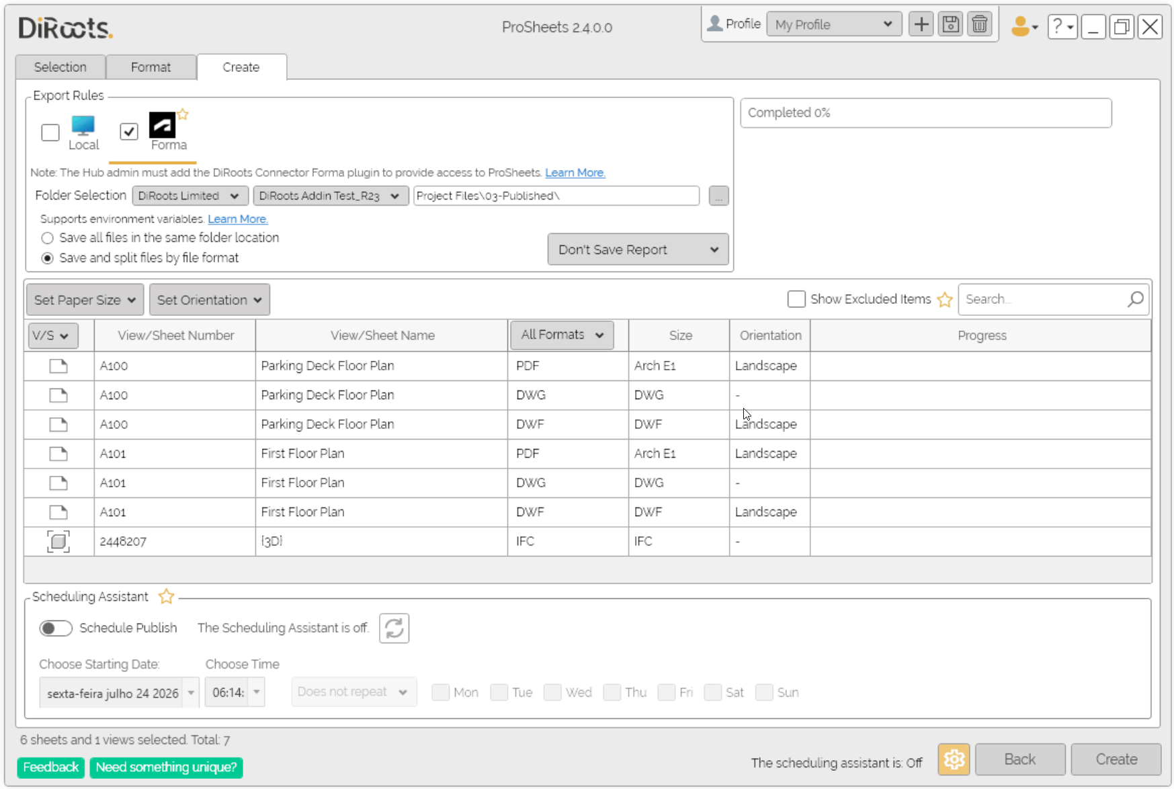Viewport: 1174px width, 789px height.
Task: Click sheet icon of A101 DWF row
Action: point(58,512)
